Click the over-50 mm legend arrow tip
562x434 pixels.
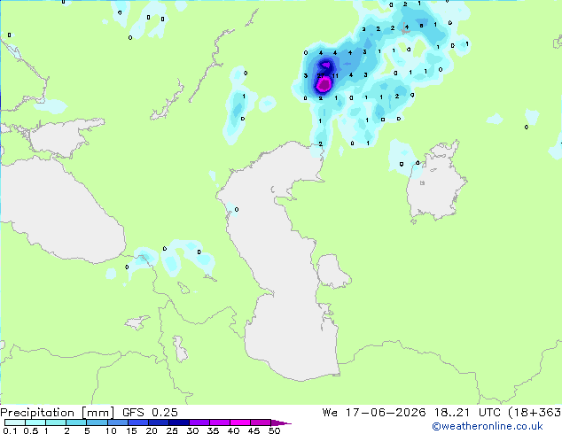pyautogui.click(x=281, y=422)
